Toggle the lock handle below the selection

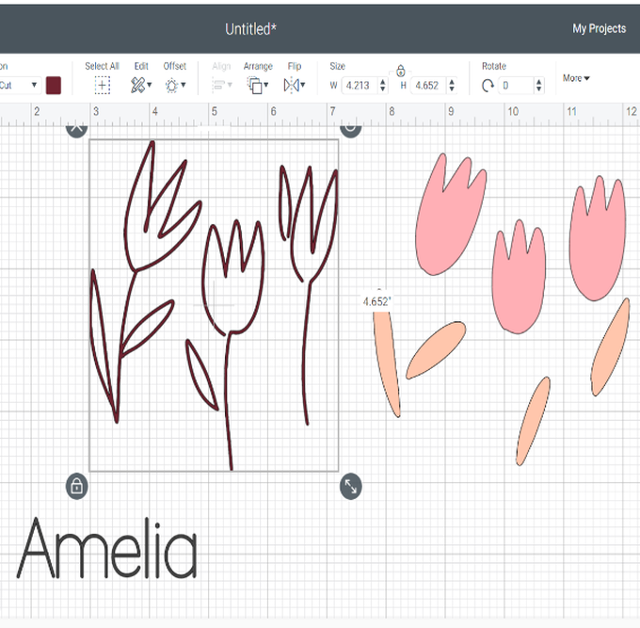click(77, 486)
